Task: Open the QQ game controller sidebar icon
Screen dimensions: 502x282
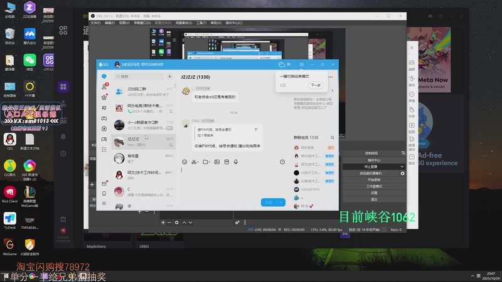Action: (x=104, y=139)
